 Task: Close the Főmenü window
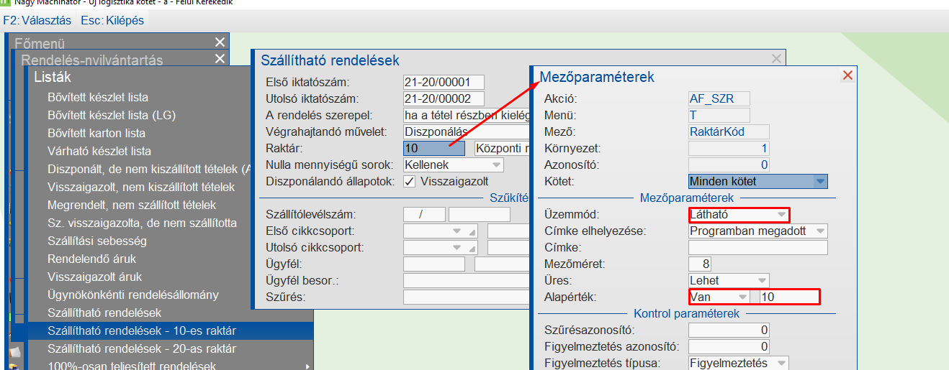220,42
